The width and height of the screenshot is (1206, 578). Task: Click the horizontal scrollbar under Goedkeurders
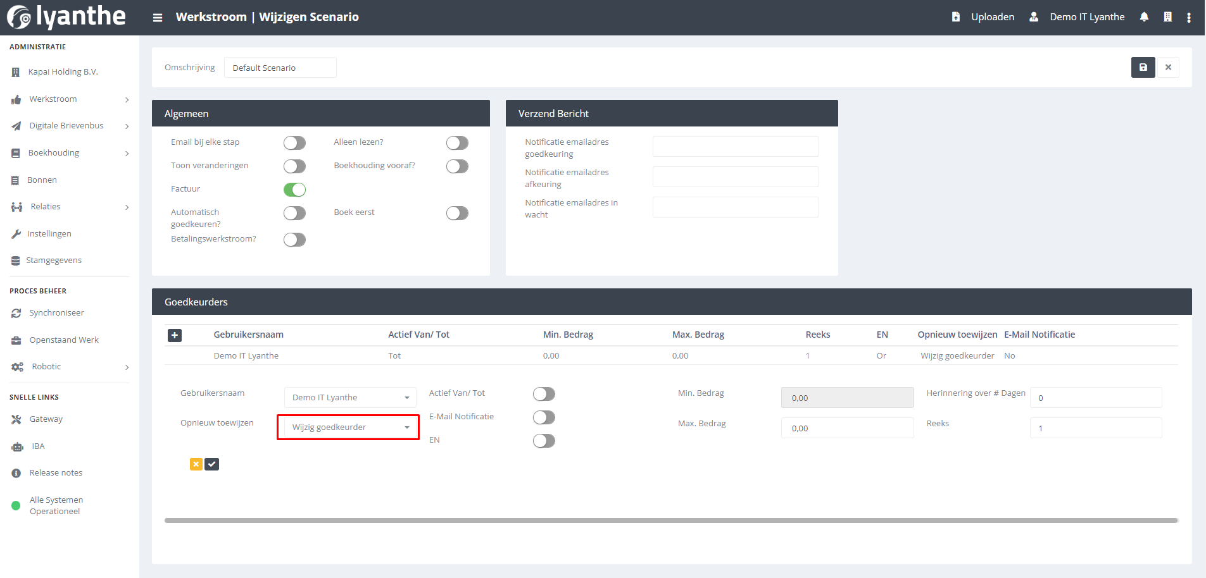(x=671, y=520)
